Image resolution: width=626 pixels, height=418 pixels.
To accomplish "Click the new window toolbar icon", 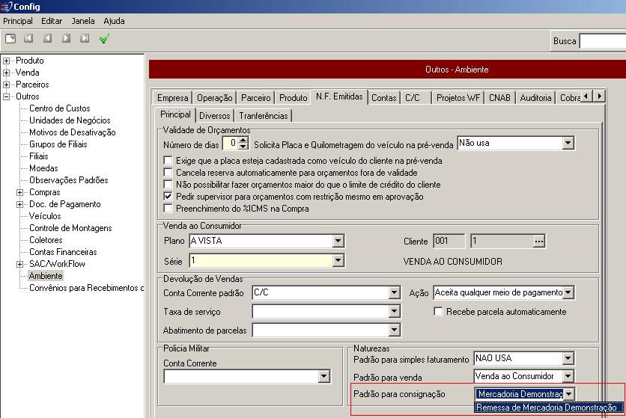I will point(10,39).
